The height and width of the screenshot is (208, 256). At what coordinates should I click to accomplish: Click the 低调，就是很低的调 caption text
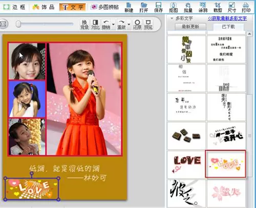click(x=65, y=169)
